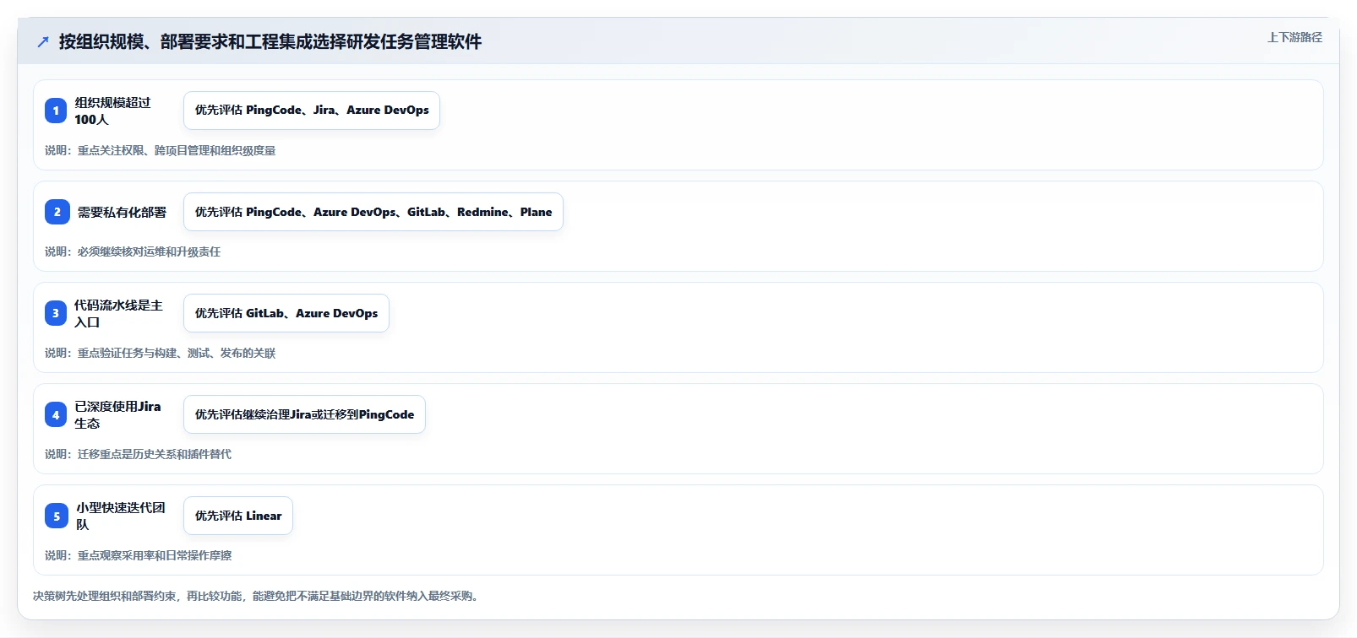Click the step 3 number badge
The image size is (1357, 638).
(x=56, y=313)
